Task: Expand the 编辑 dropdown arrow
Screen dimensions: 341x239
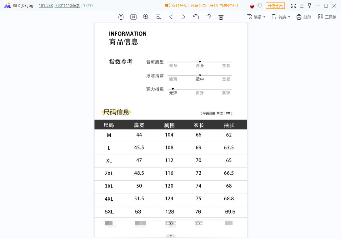Action: [264, 17]
